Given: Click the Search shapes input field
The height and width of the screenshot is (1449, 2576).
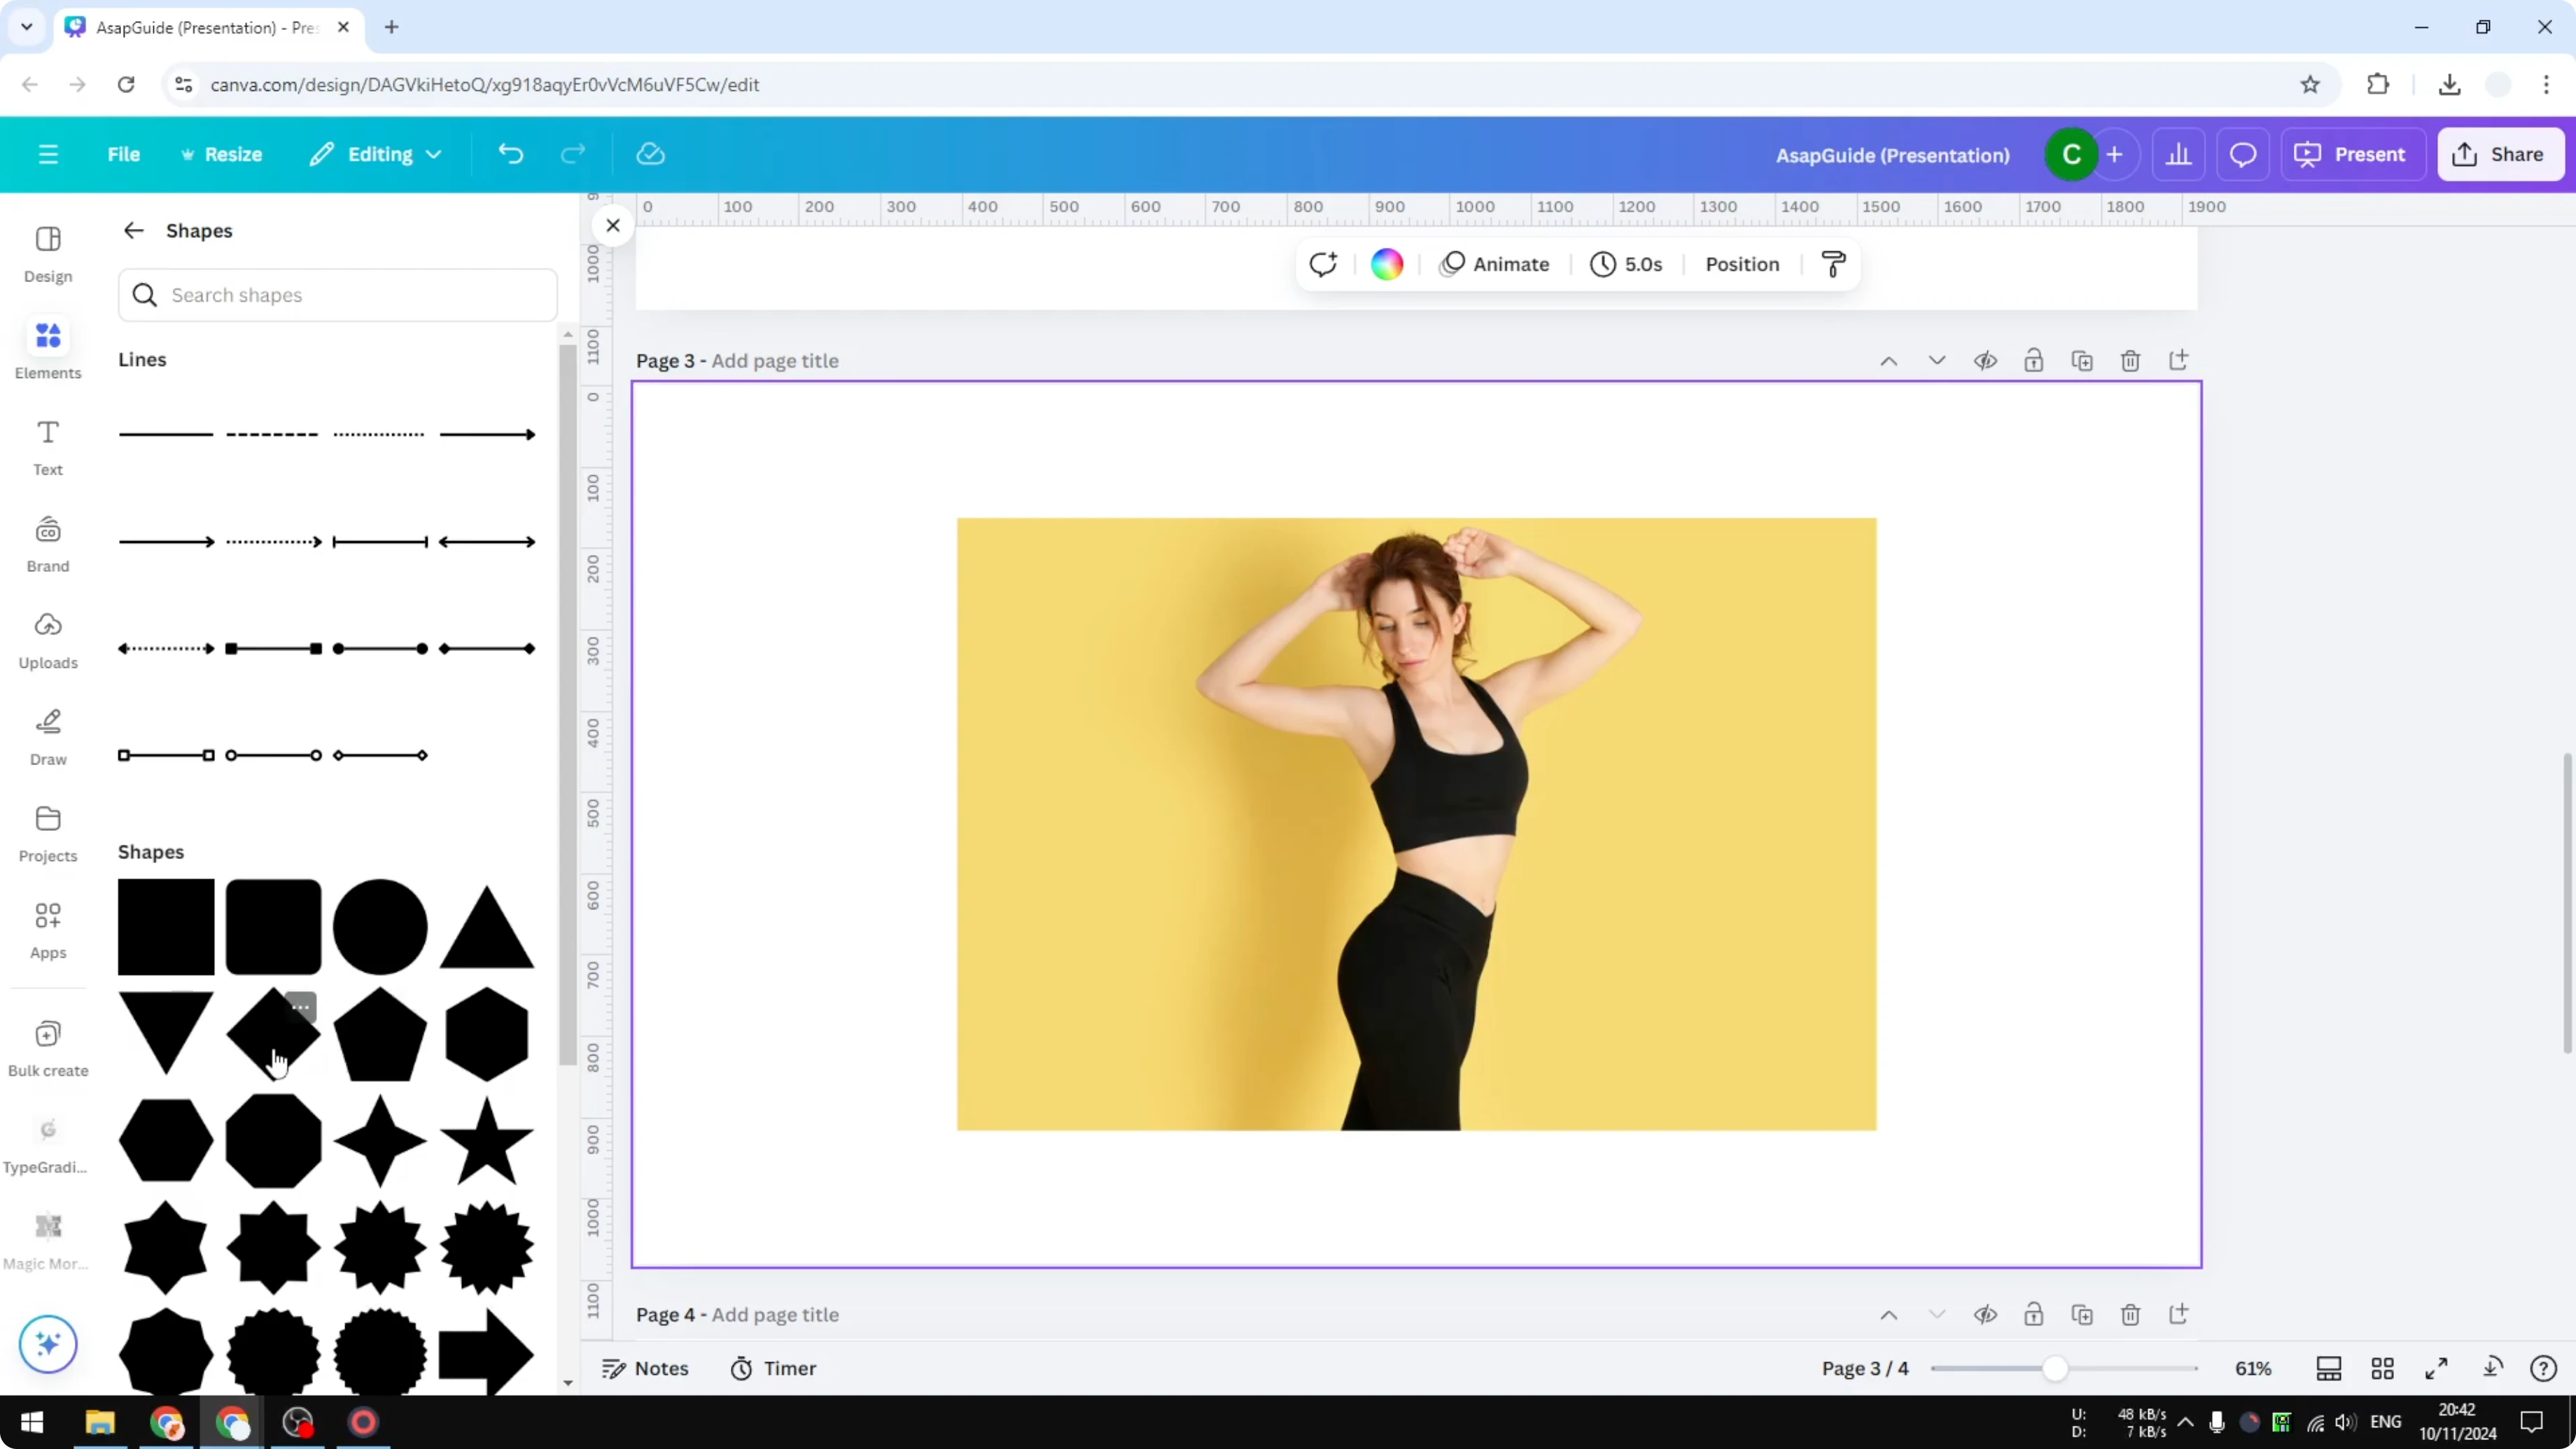Looking at the screenshot, I should [337, 295].
